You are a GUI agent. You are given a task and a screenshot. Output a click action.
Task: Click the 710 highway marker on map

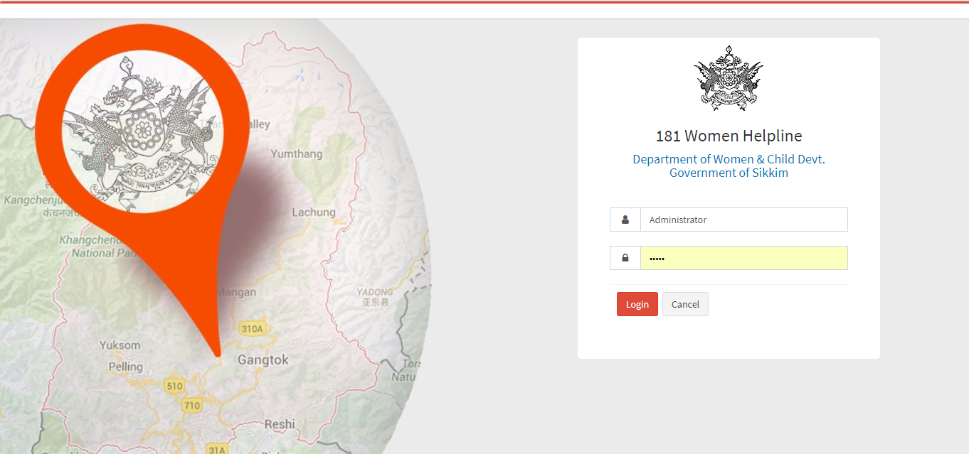pyautogui.click(x=191, y=406)
